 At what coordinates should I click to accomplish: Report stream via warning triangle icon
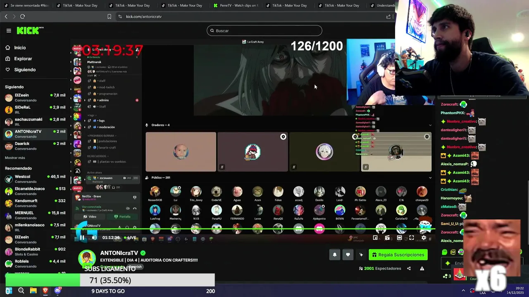[422, 269]
